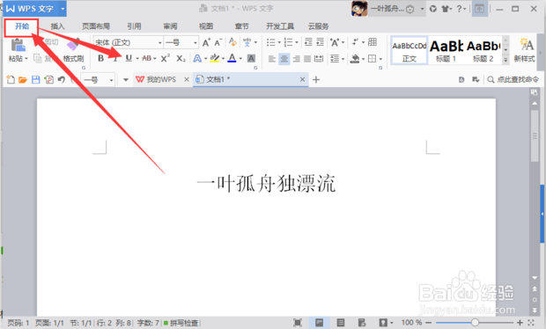Apply the 标题 1 style

pyautogui.click(x=446, y=50)
